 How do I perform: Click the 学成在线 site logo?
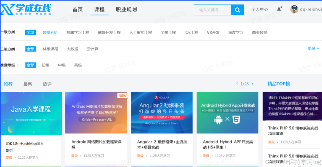[x=26, y=9]
